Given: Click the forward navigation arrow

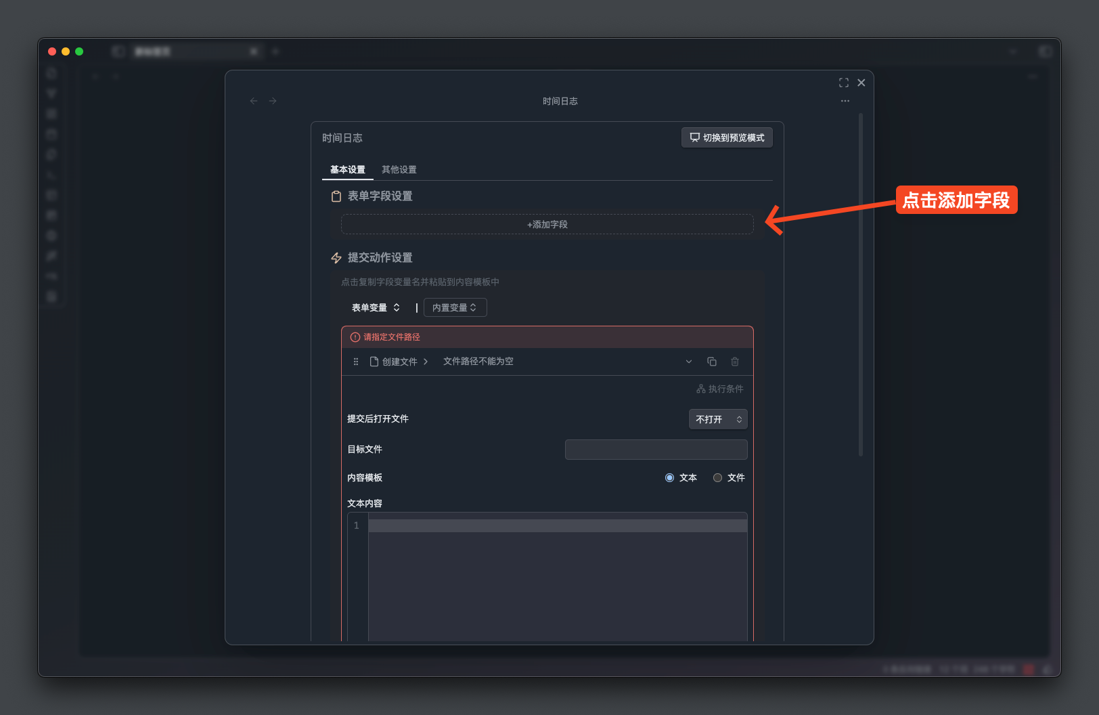Looking at the screenshot, I should point(273,101).
